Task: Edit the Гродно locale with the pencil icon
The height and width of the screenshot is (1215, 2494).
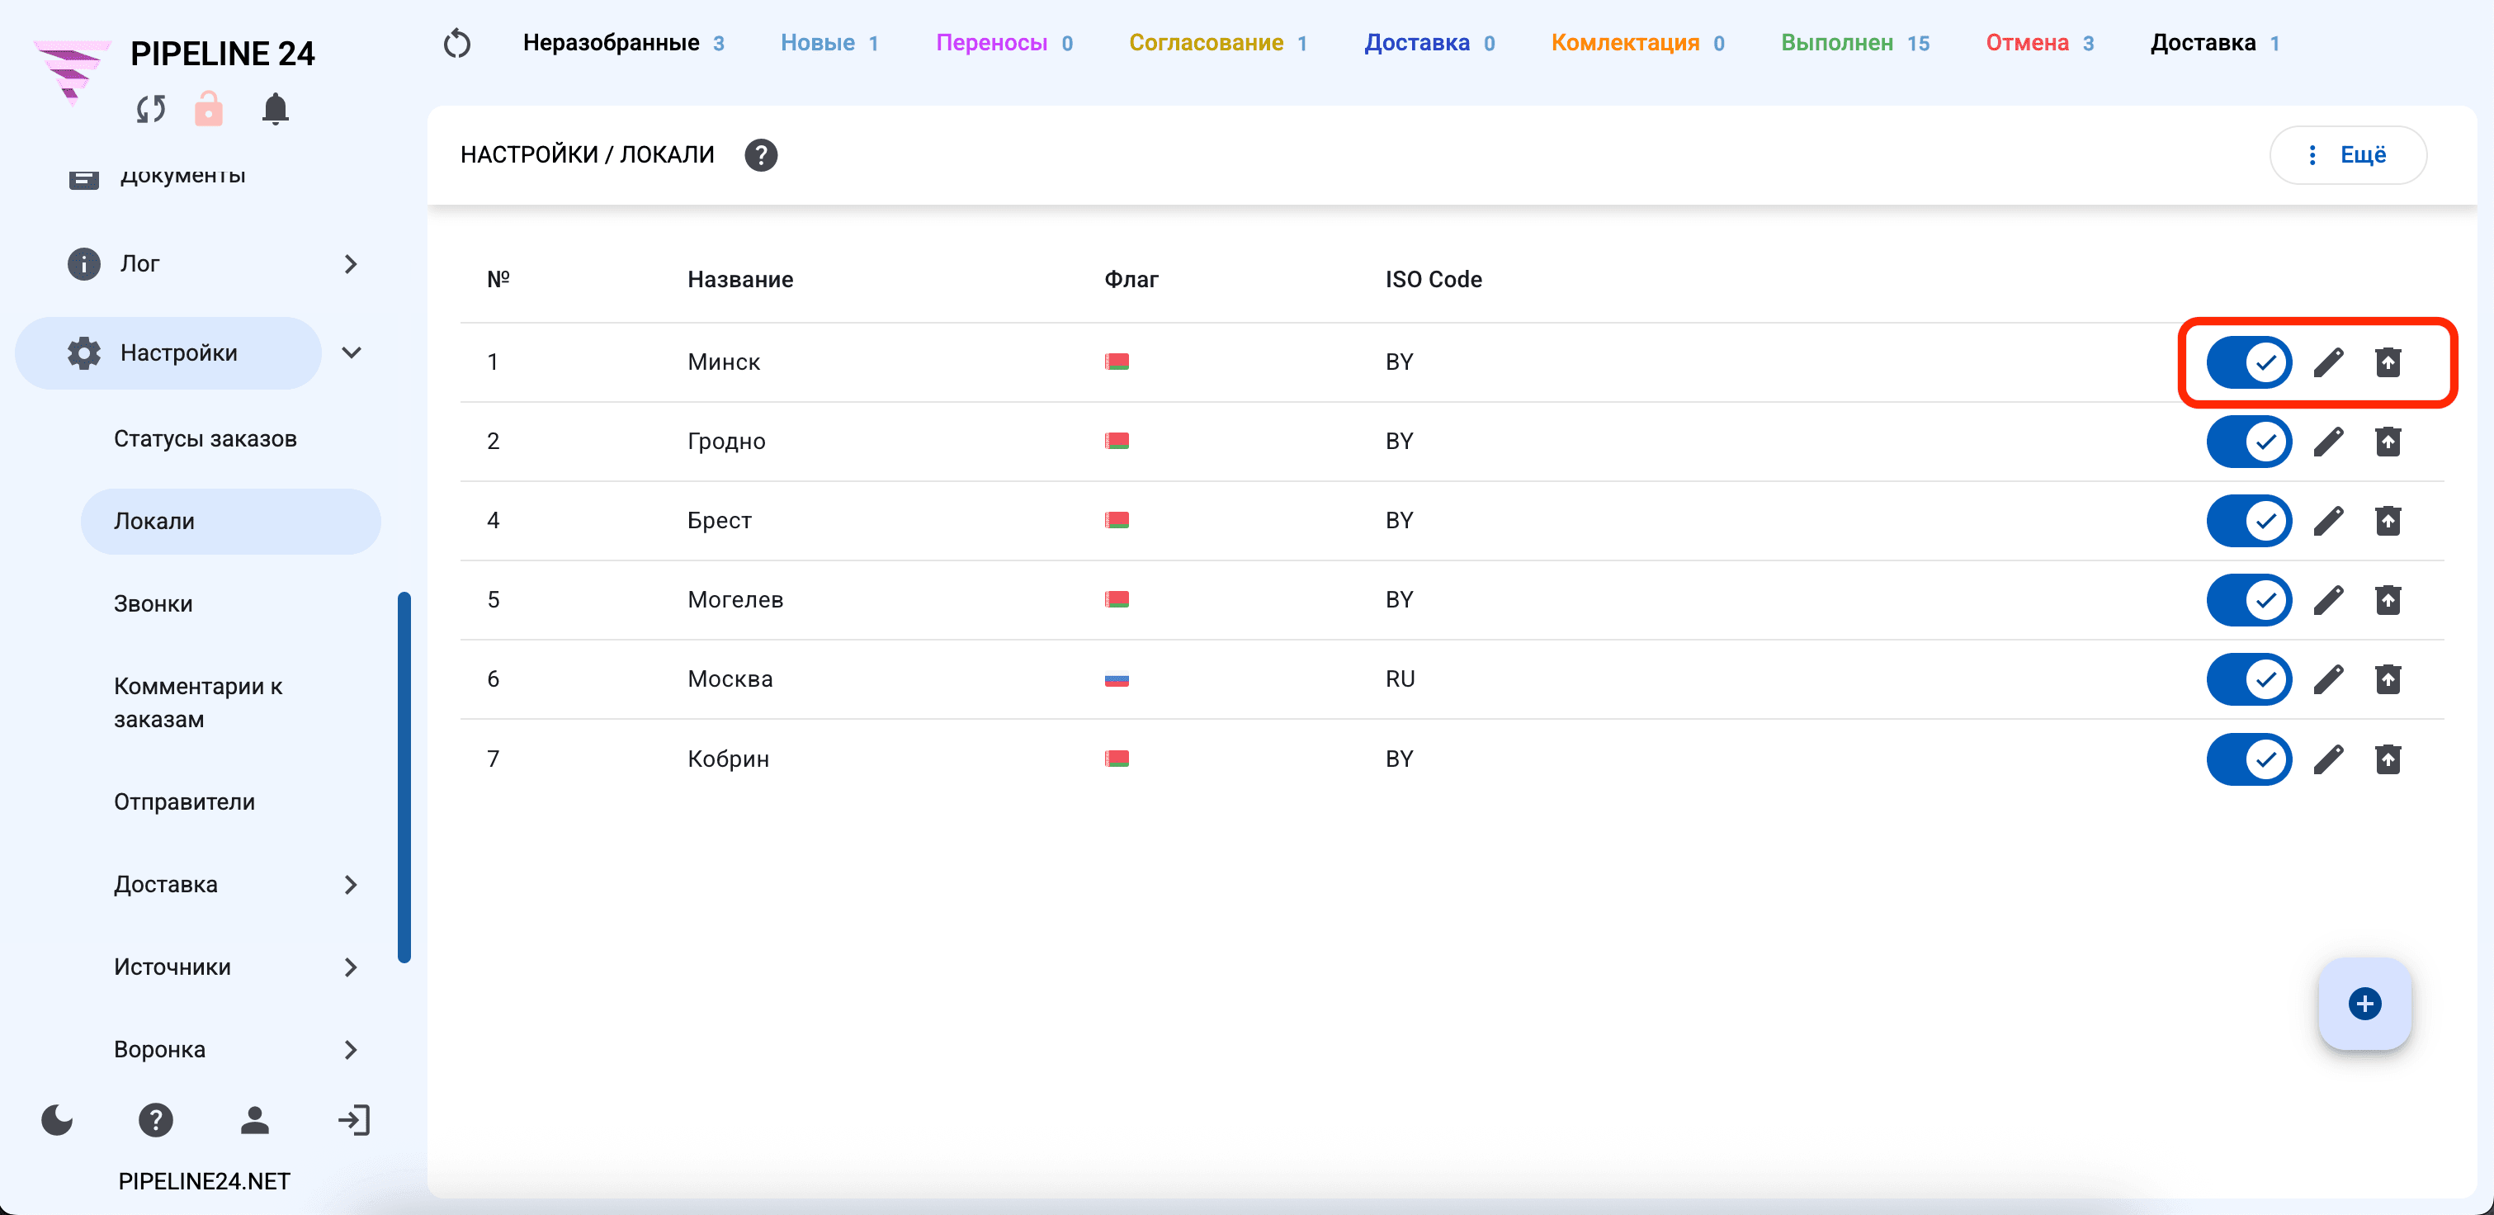Action: [x=2328, y=442]
